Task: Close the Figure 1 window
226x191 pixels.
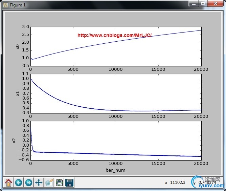Action: [x=216, y=3]
